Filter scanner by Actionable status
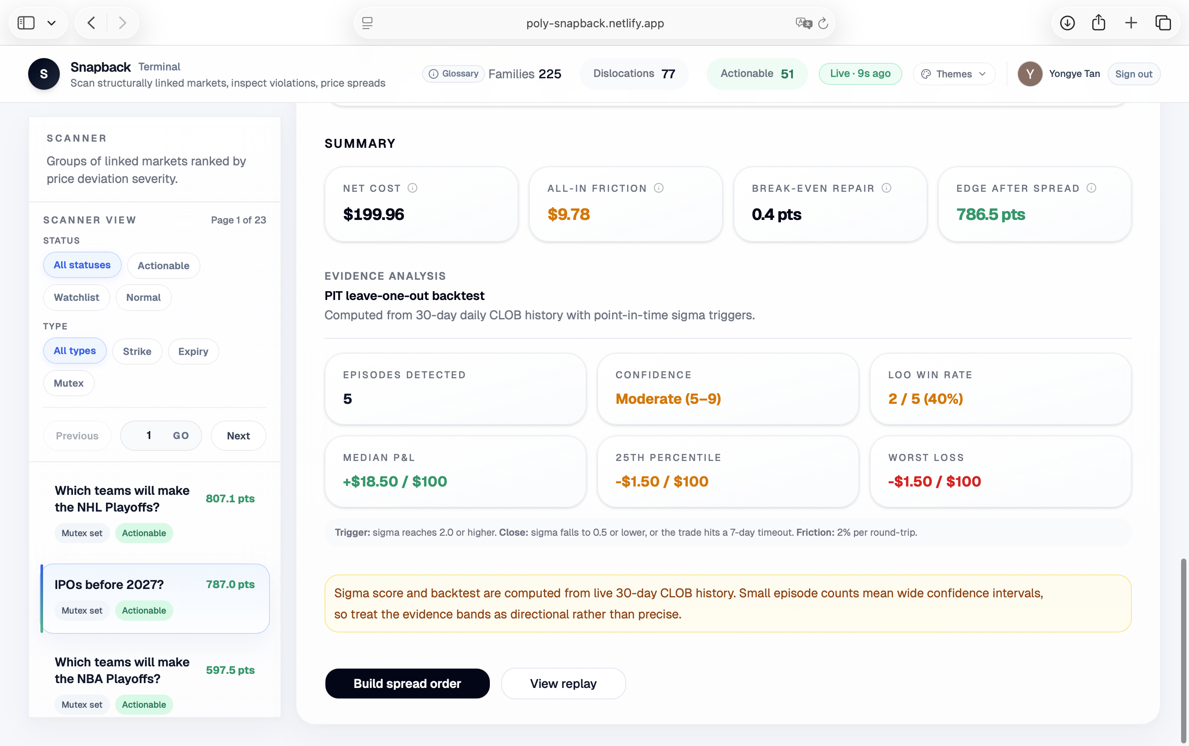The height and width of the screenshot is (746, 1189). pyautogui.click(x=163, y=265)
